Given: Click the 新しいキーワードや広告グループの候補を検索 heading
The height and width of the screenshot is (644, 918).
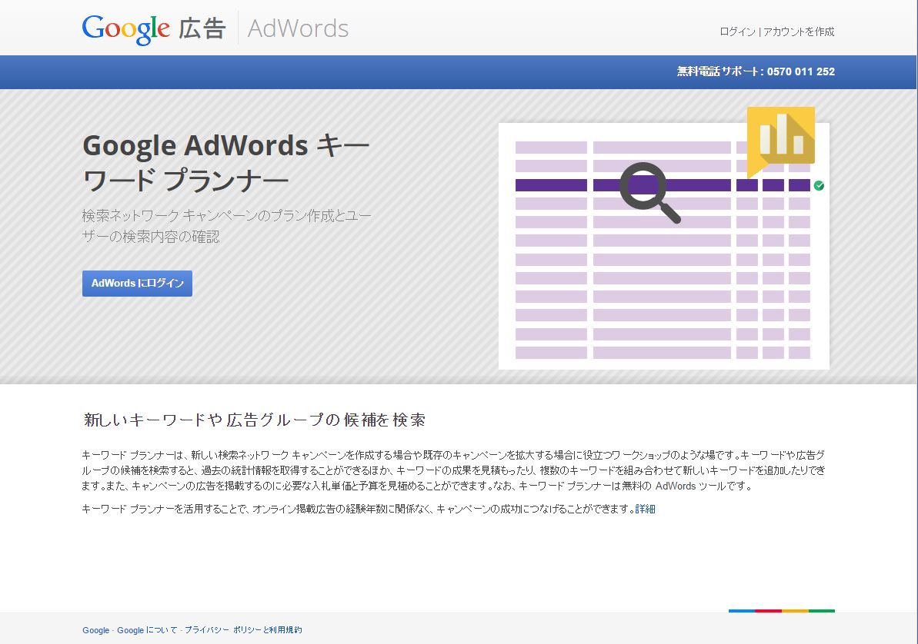Looking at the screenshot, I should coord(255,420).
